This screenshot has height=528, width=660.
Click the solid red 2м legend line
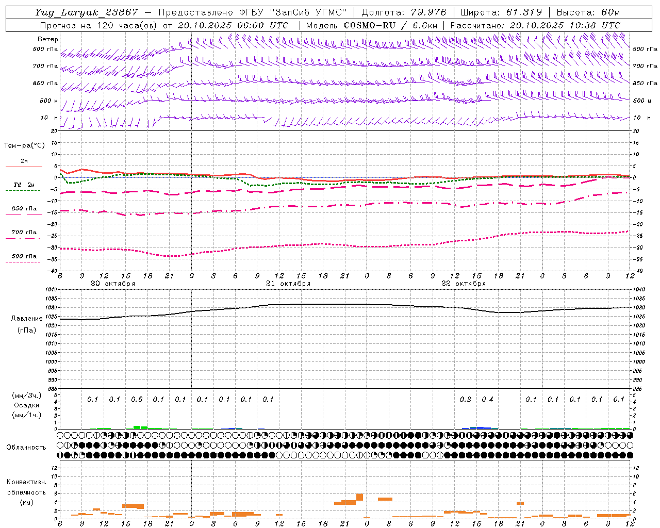(x=24, y=167)
